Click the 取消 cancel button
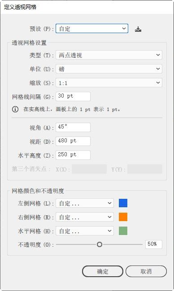This screenshot has height=291, width=174. (x=146, y=271)
